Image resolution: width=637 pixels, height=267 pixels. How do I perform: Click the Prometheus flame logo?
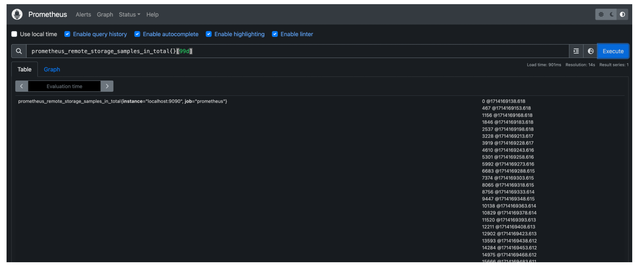pyautogui.click(x=17, y=14)
